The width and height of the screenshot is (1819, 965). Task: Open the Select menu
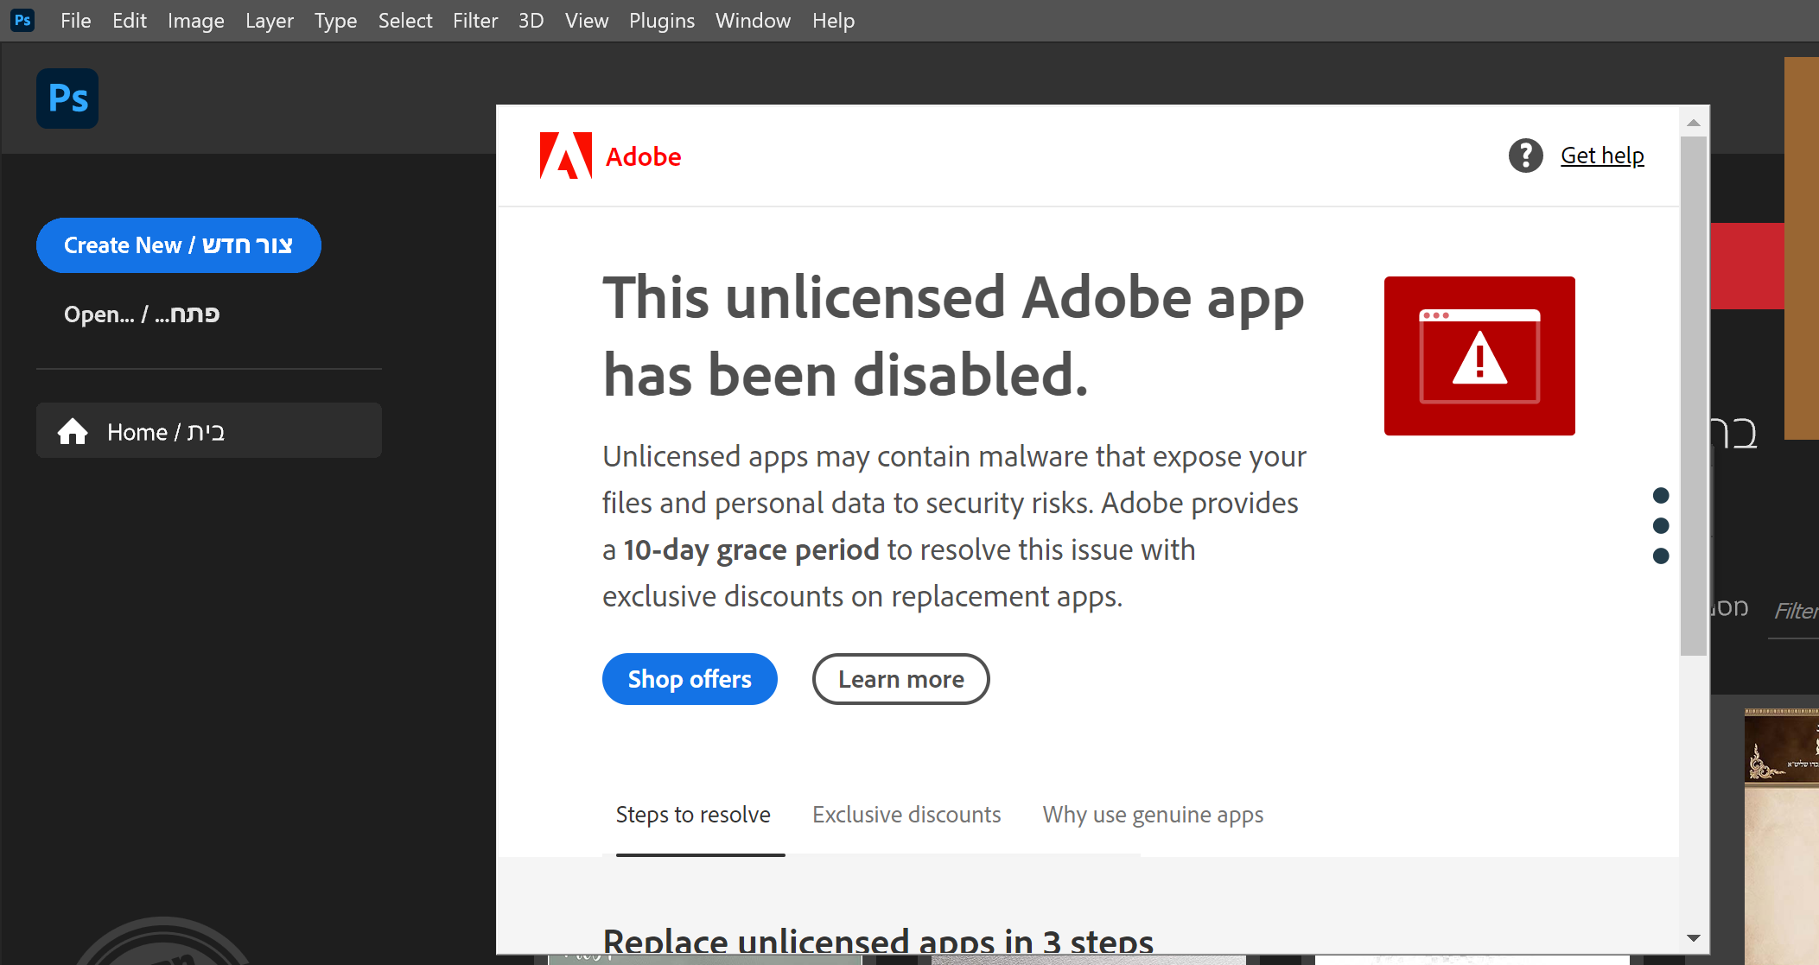(405, 21)
